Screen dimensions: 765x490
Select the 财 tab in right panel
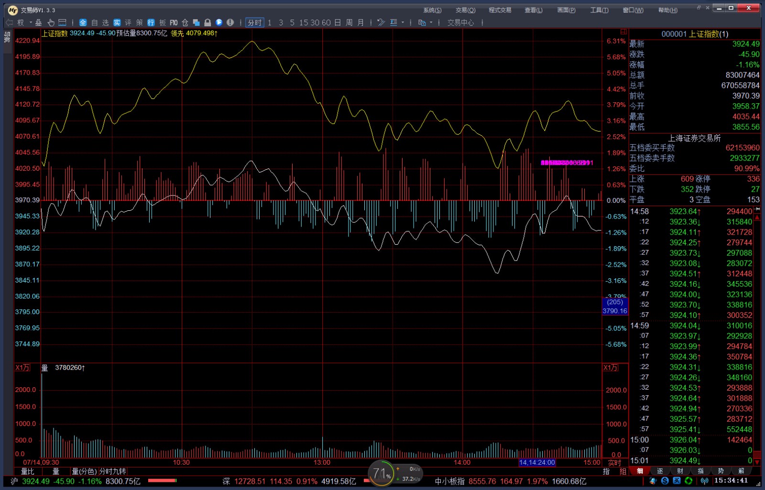coord(680,471)
